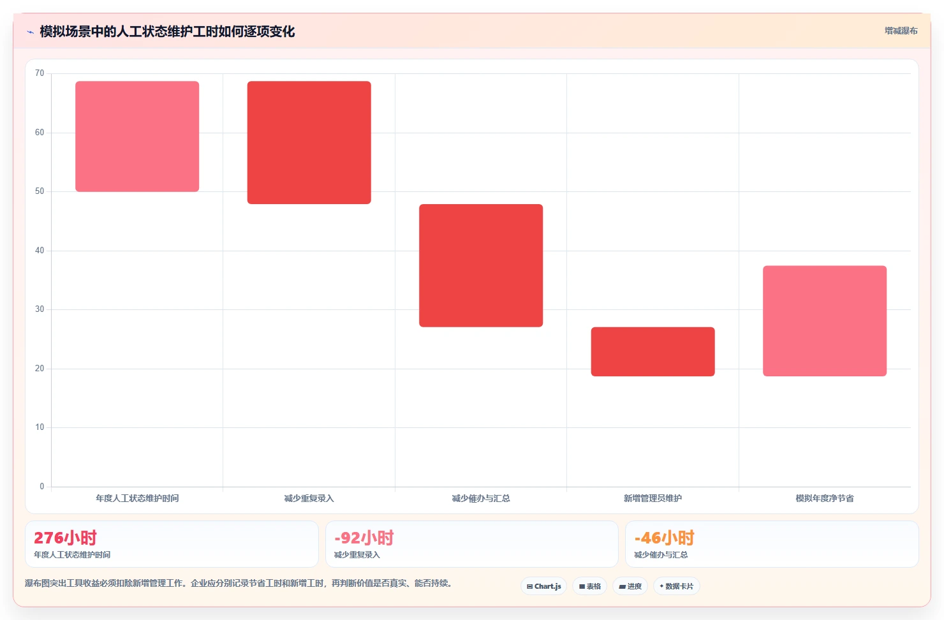
Task: Click the x-axis label 减少重复录入
Action: [x=309, y=498]
